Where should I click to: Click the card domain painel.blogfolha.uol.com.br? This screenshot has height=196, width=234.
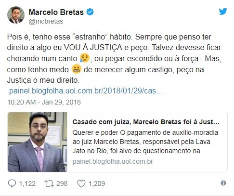coord(113,161)
